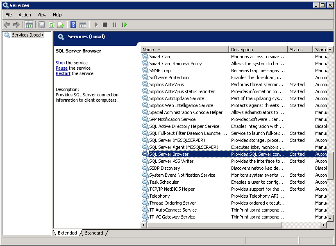Select the TP AutoConnect Service row
This screenshot has width=336, height=246.
click(234, 210)
